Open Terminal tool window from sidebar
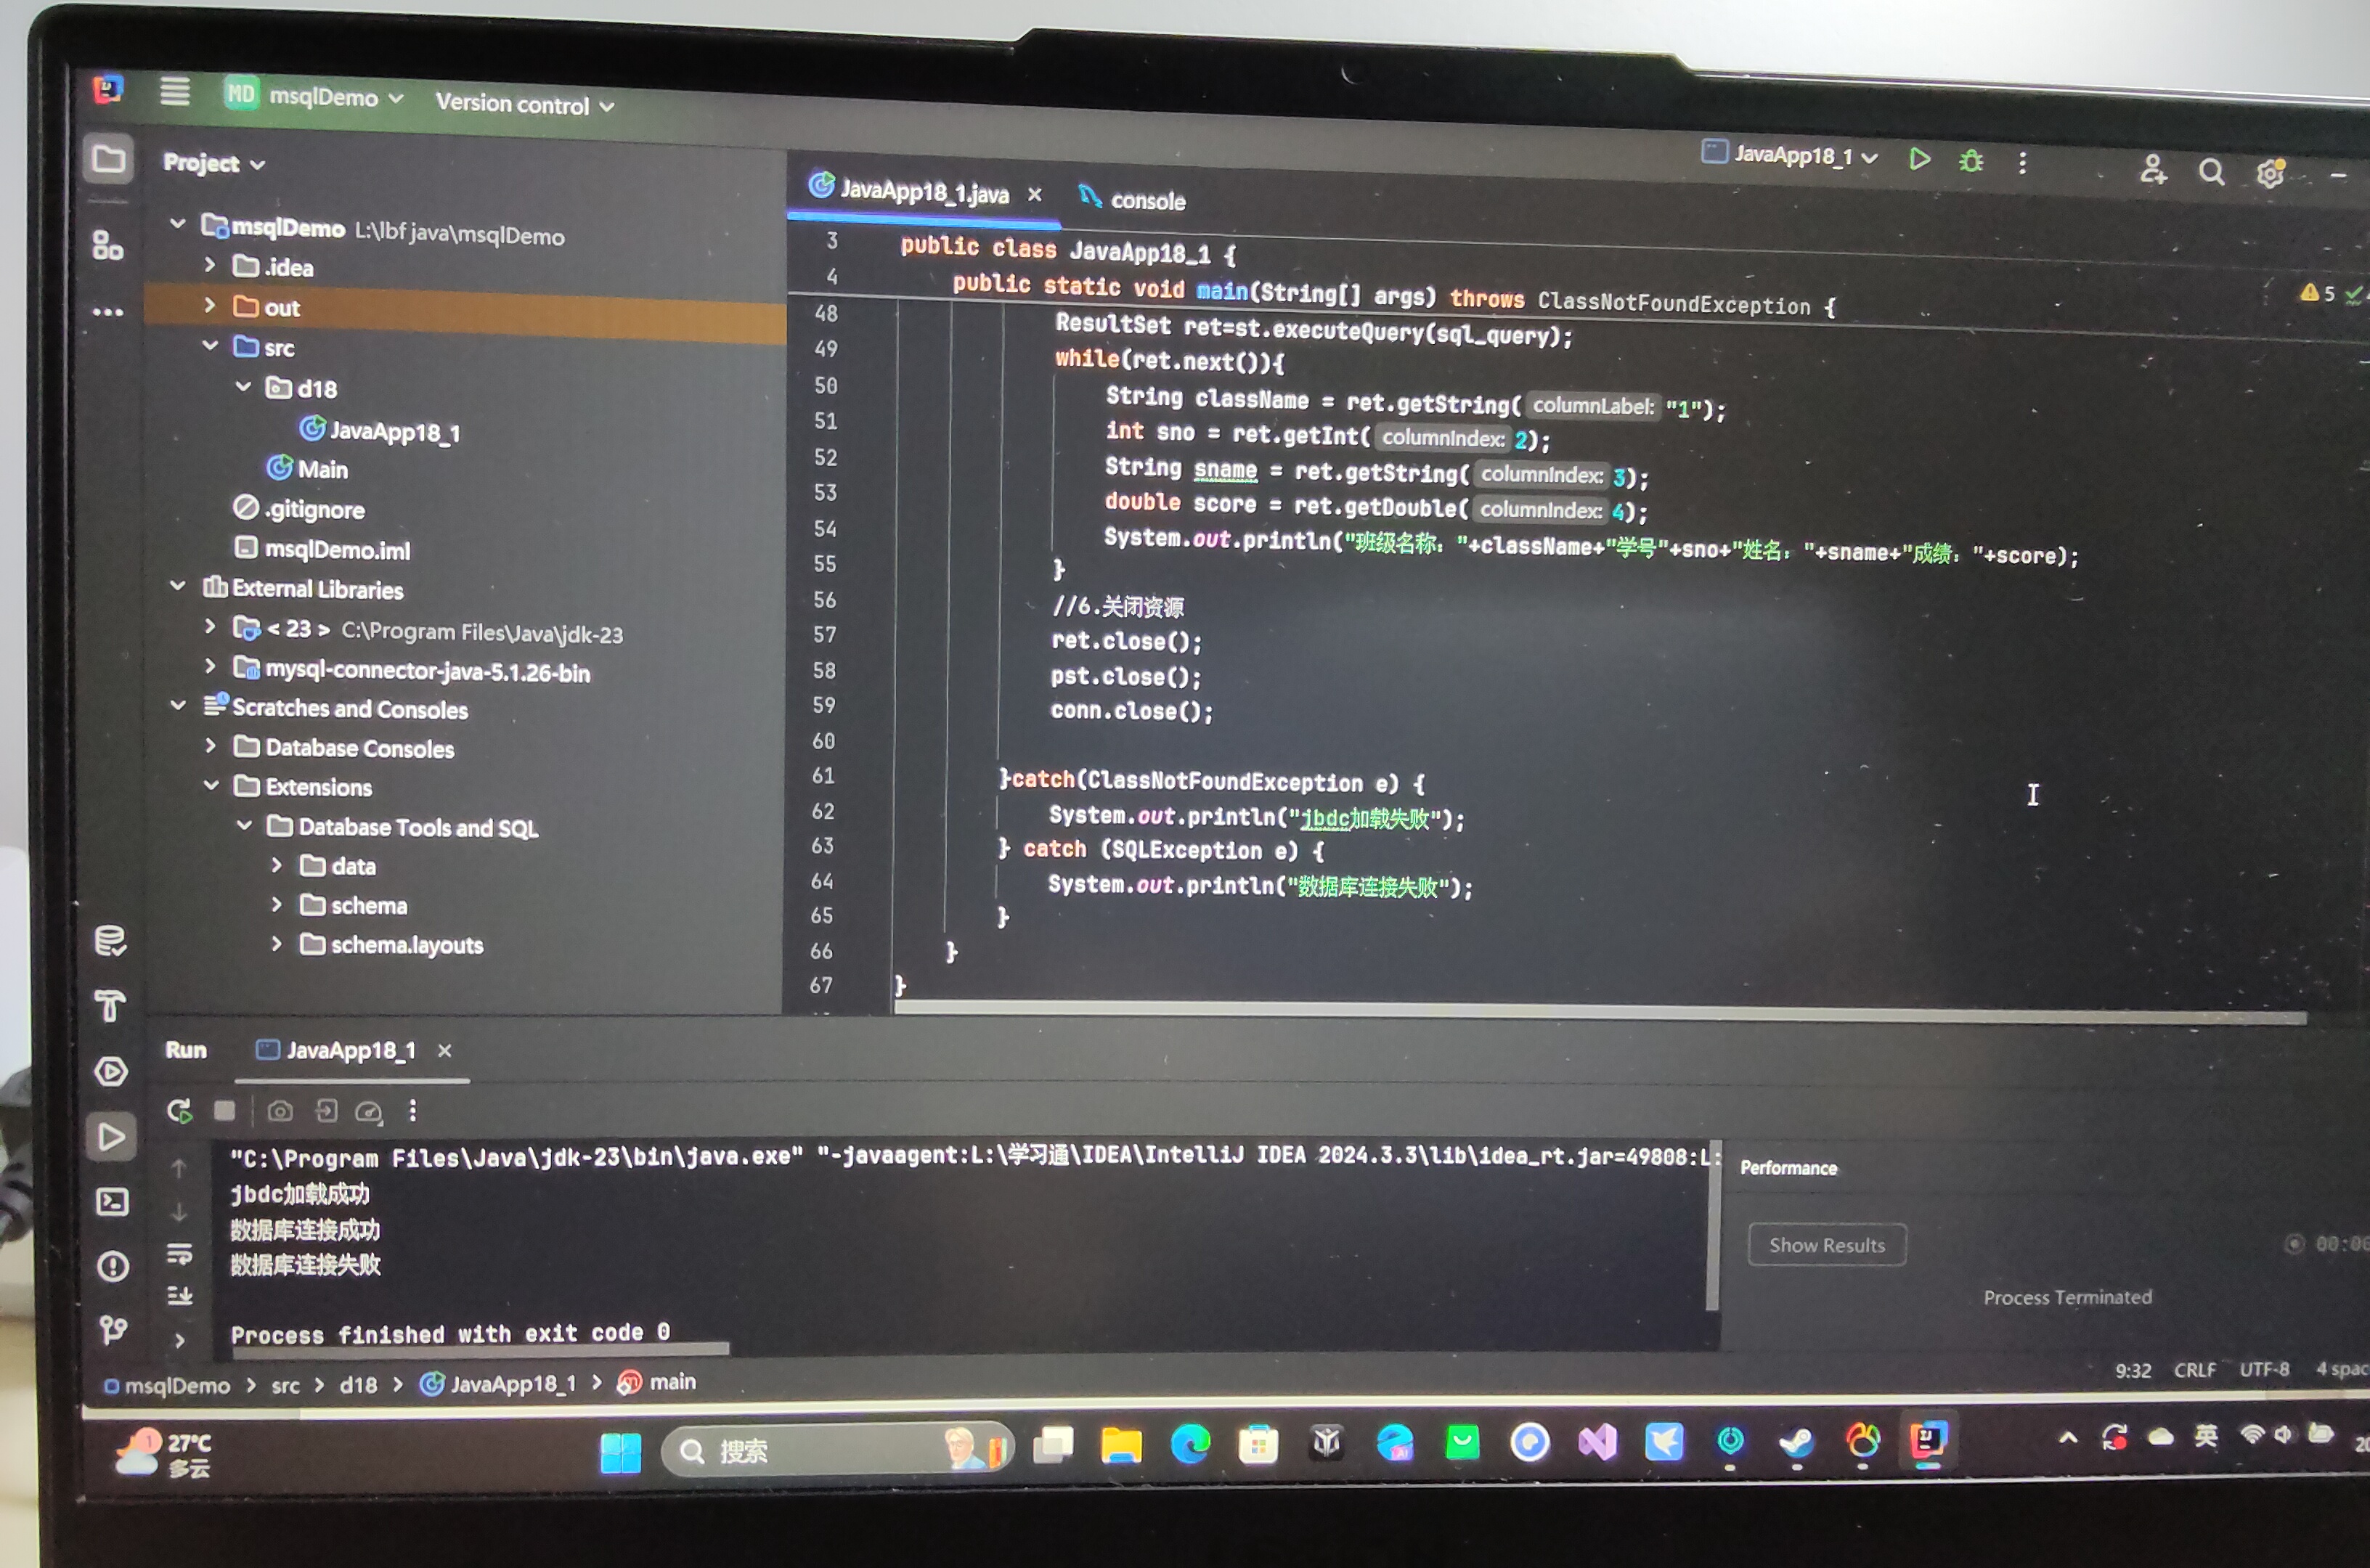The height and width of the screenshot is (1568, 2370). [112, 1201]
